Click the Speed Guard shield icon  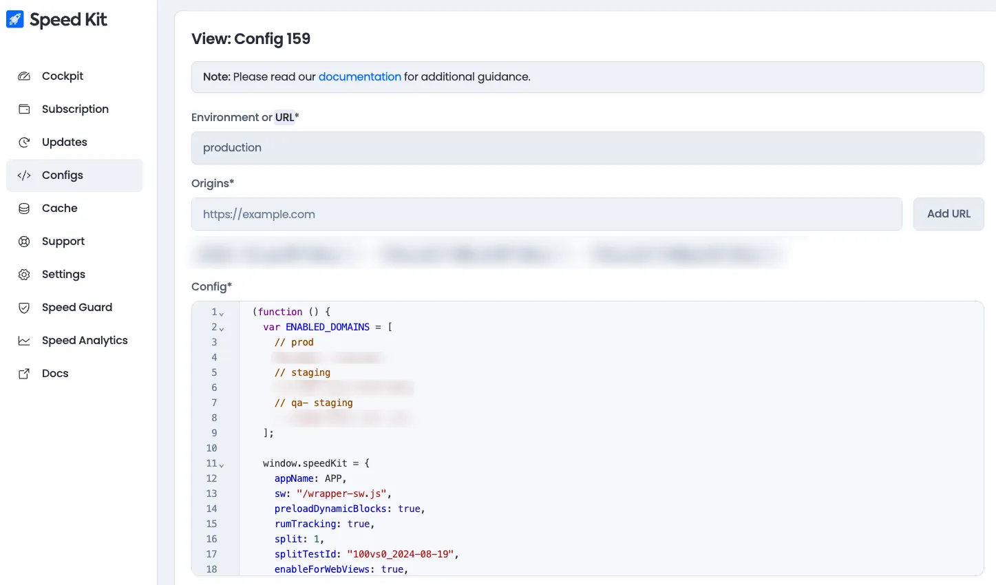pyautogui.click(x=24, y=307)
